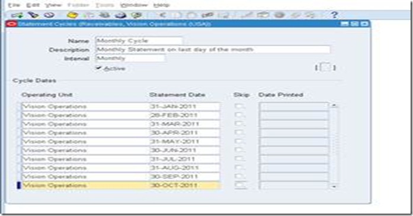Click the Print toolbar icon

point(121,15)
